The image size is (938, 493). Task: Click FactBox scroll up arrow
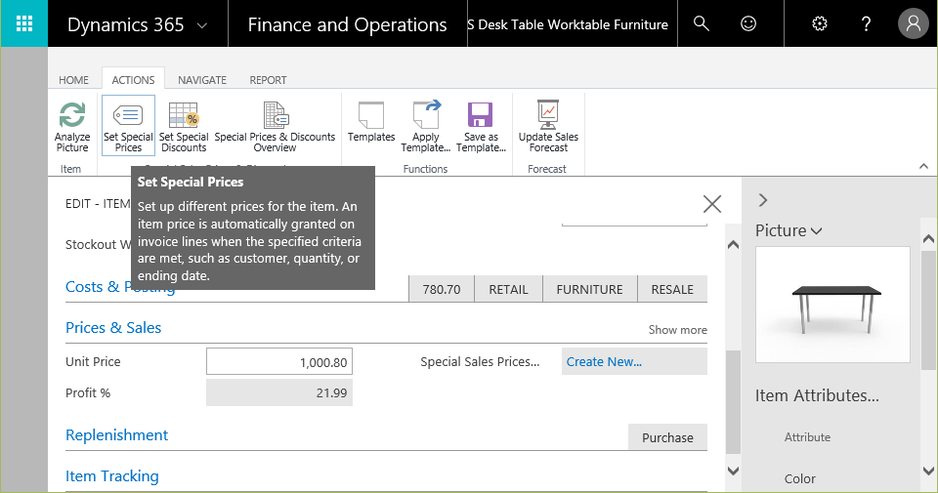pos(928,238)
